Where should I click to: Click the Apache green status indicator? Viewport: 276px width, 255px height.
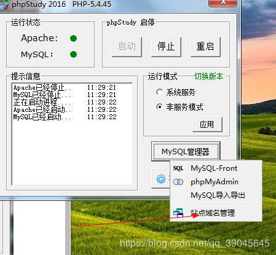(x=73, y=38)
